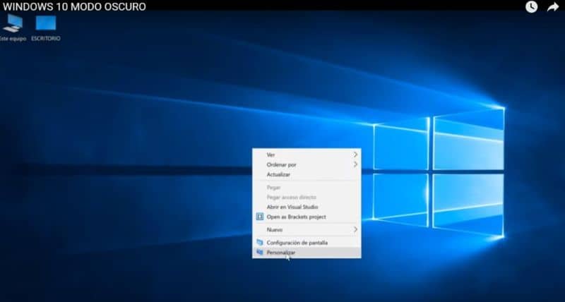Click the greyed Pegar entry
565x302 pixels.
point(307,187)
